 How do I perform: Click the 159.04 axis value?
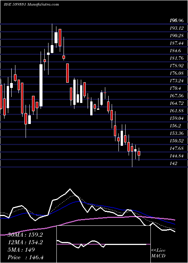point(176,118)
